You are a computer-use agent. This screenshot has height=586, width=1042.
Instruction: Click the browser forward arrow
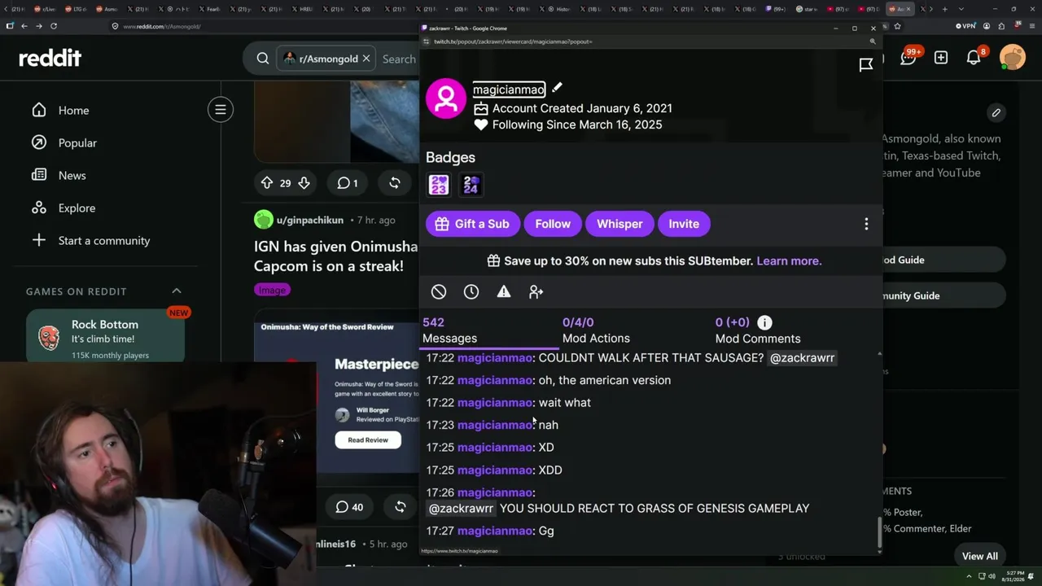pos(39,26)
